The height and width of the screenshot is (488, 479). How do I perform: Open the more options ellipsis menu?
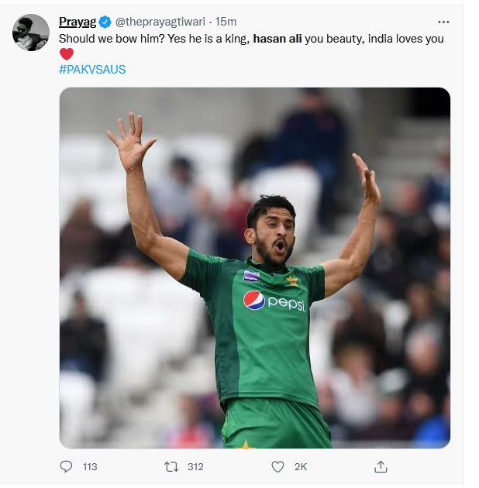point(443,22)
